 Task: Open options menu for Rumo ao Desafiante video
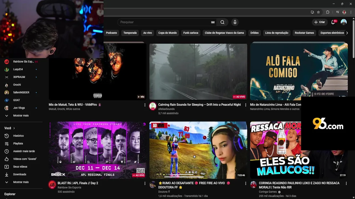245,184
